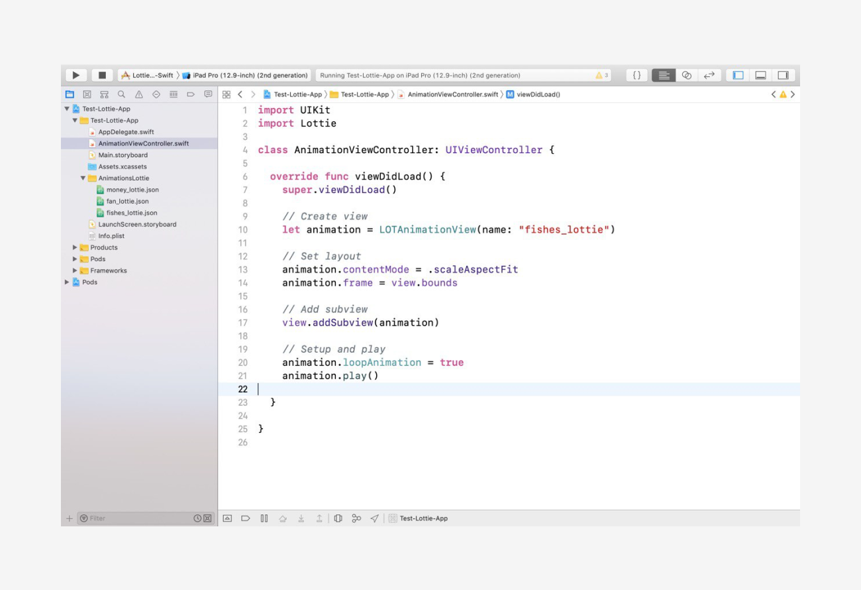Add a new file with the plus button
861x590 pixels.
(69, 518)
